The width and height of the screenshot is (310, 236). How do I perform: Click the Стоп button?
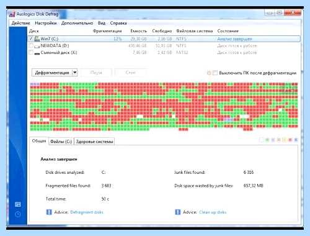(131, 73)
